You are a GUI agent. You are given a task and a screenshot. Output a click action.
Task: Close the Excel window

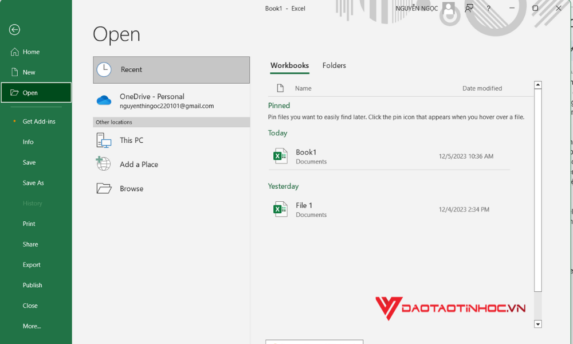(558, 8)
